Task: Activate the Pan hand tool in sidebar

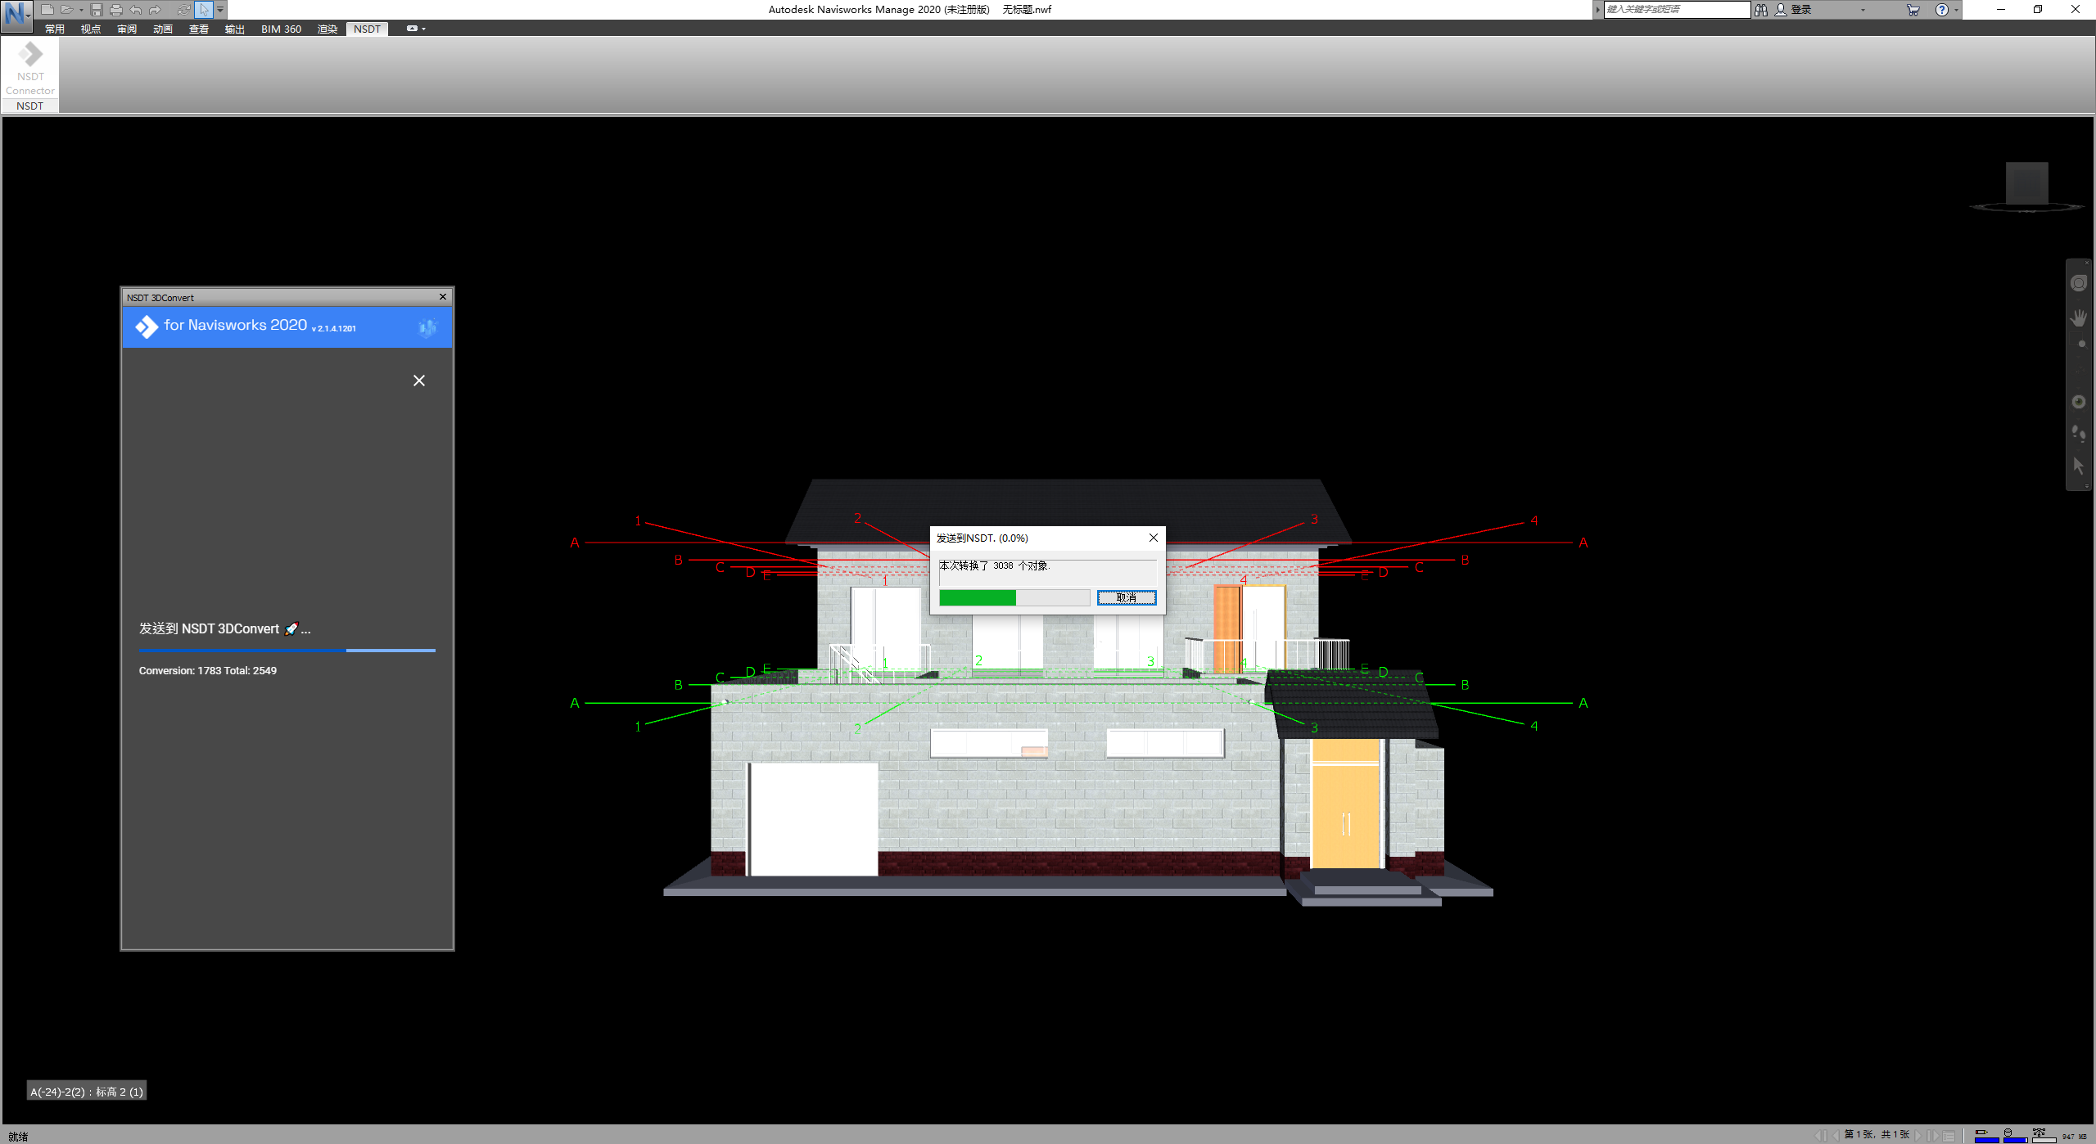Action: pyautogui.click(x=2079, y=318)
